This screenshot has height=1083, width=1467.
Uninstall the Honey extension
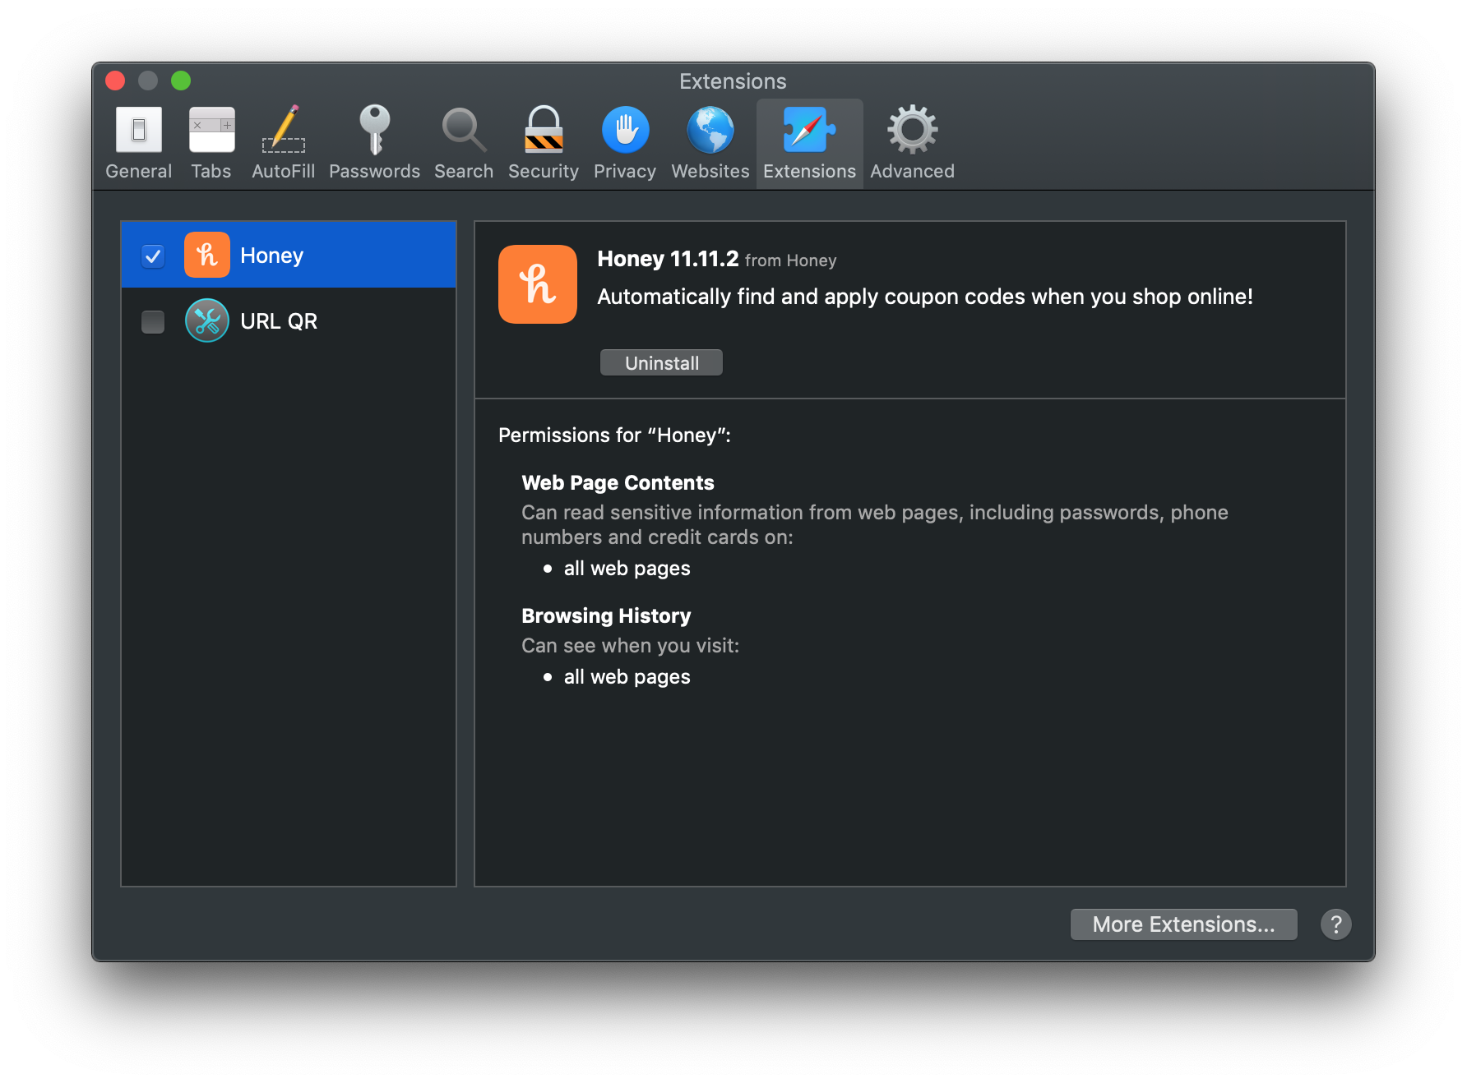click(x=661, y=362)
